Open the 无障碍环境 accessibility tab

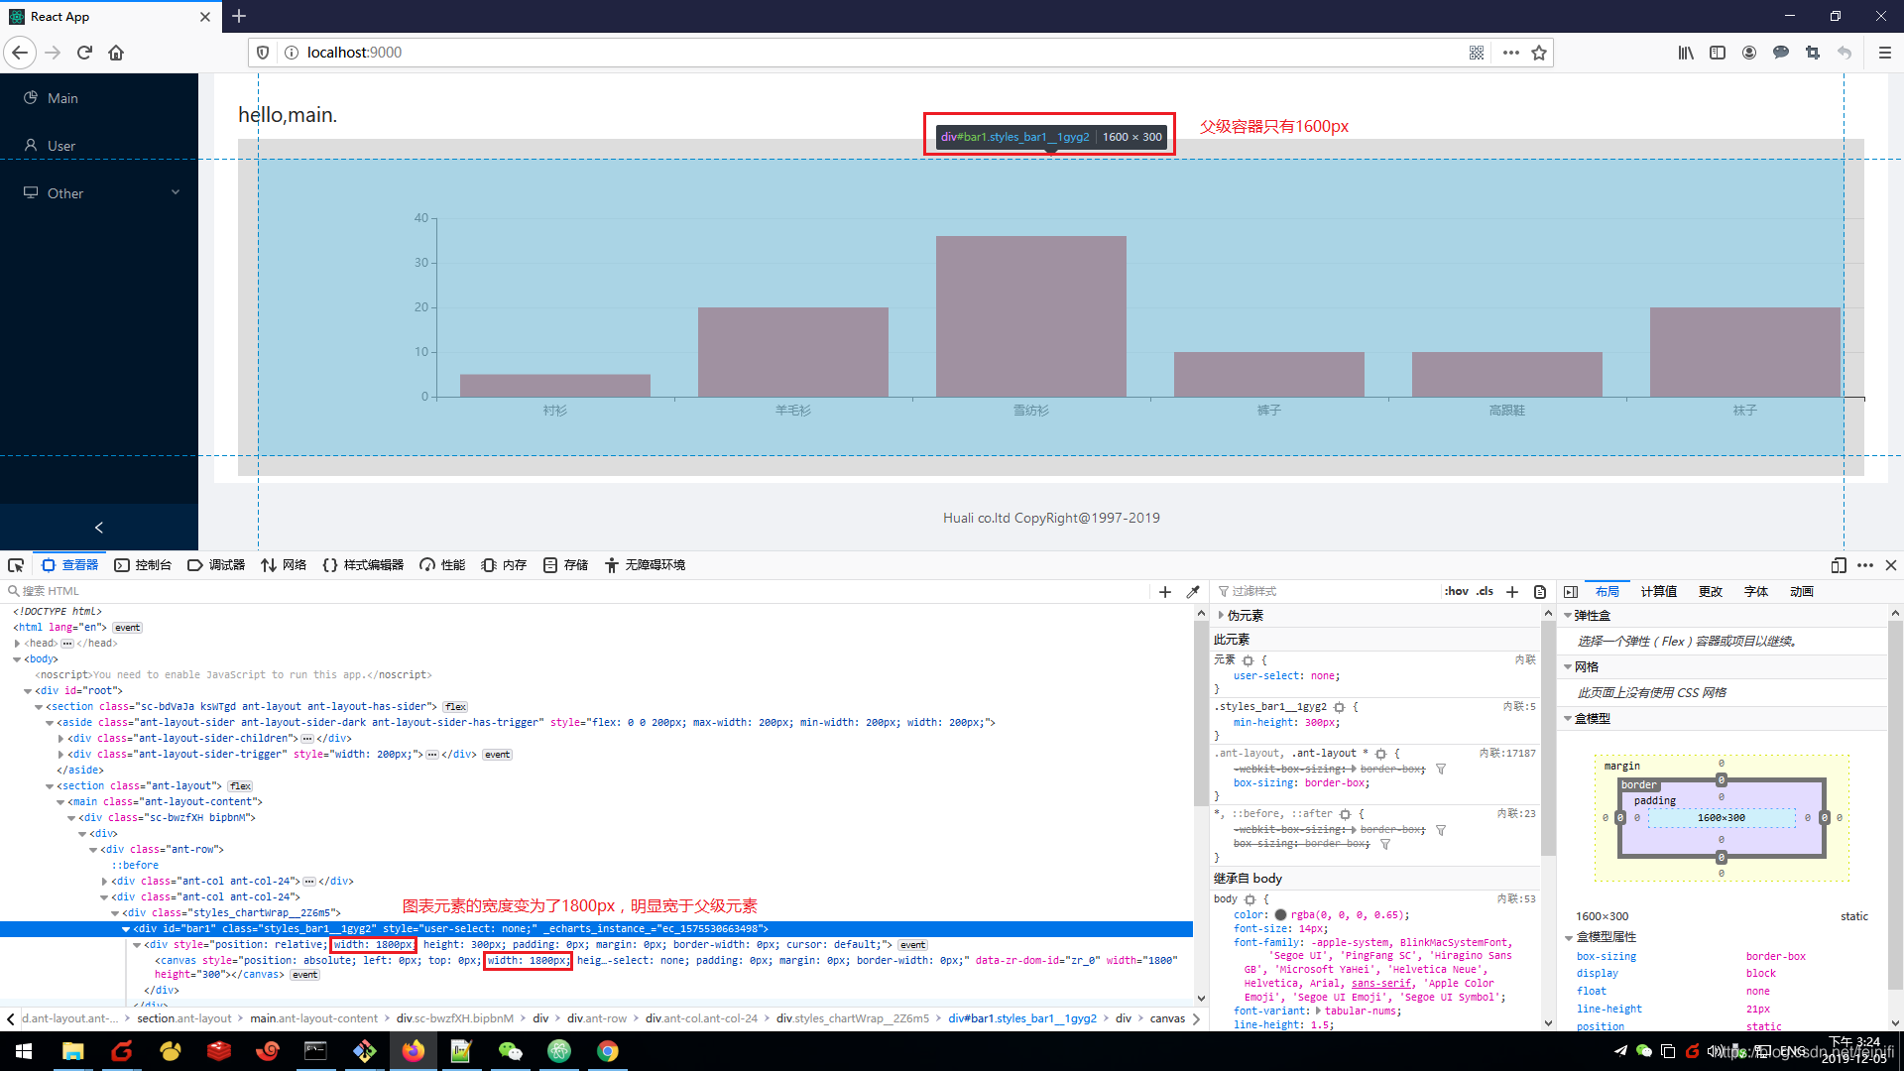click(x=645, y=565)
